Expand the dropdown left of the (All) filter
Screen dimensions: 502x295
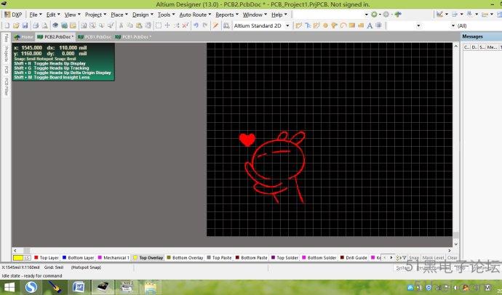418,25
